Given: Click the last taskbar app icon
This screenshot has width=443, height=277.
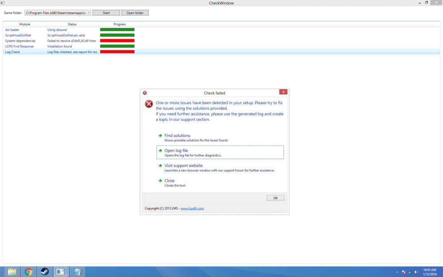Looking at the screenshot, I should [77, 272].
